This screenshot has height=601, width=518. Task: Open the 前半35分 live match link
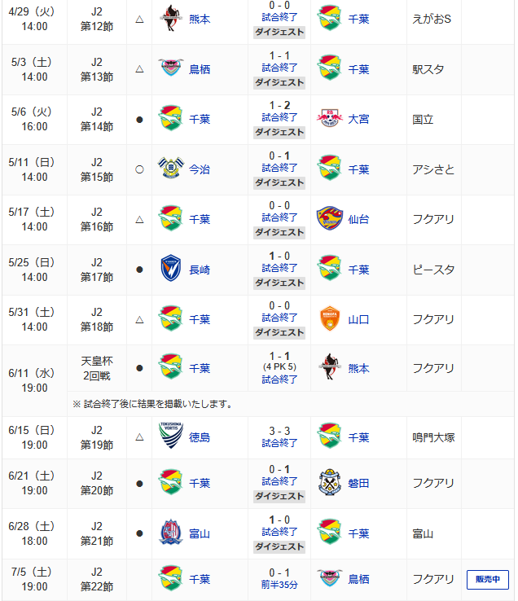[279, 586]
